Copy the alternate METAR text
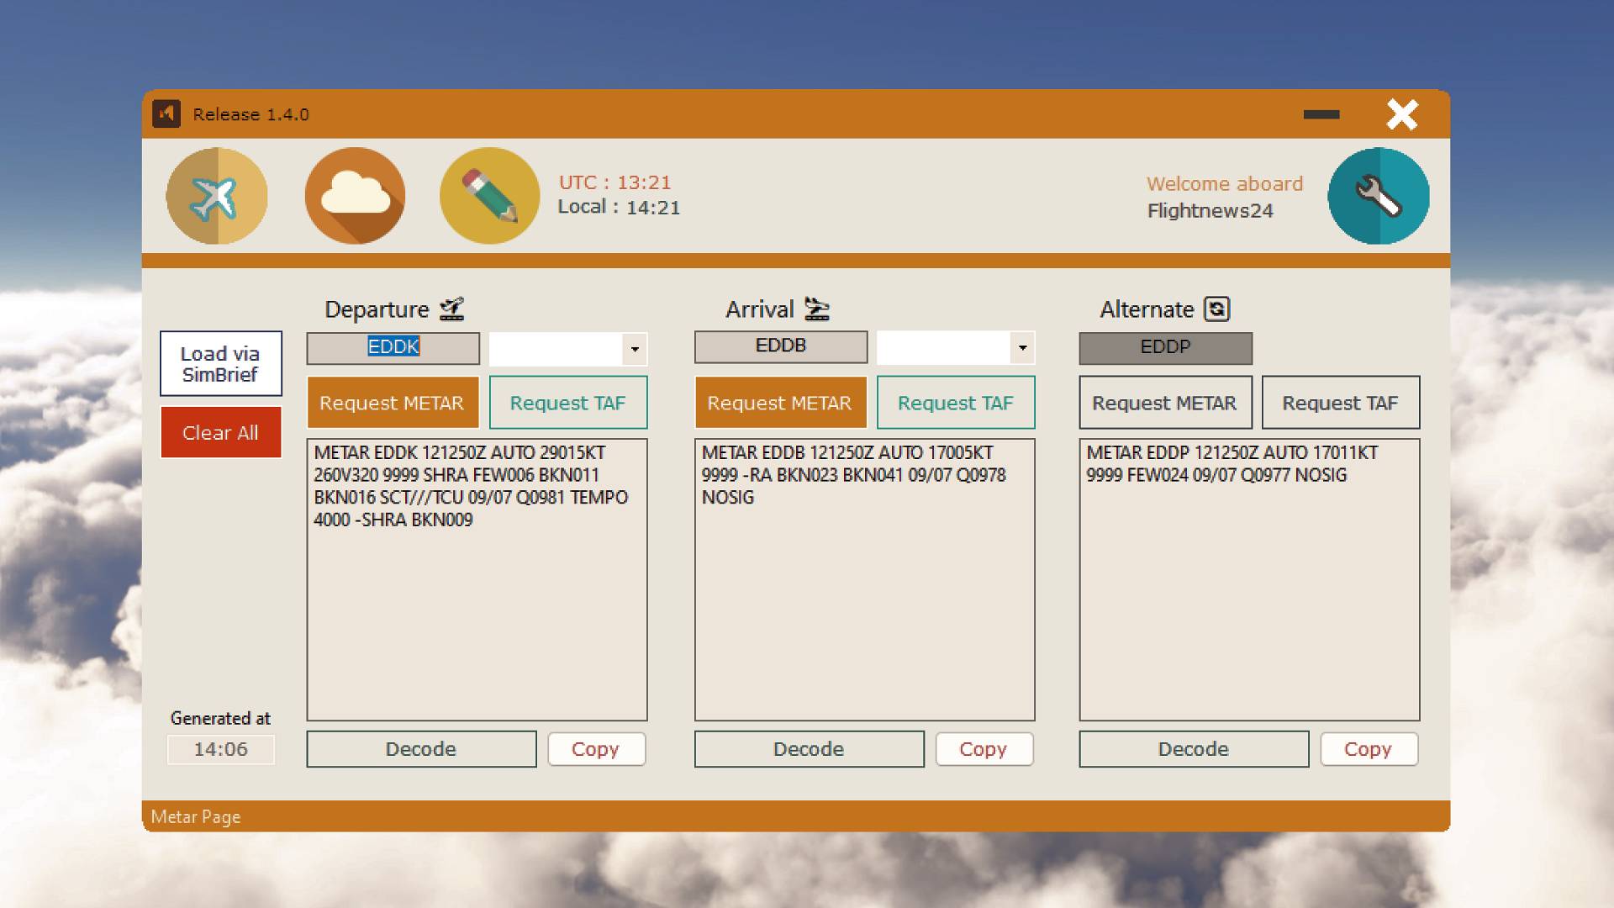This screenshot has height=908, width=1614. [1368, 749]
